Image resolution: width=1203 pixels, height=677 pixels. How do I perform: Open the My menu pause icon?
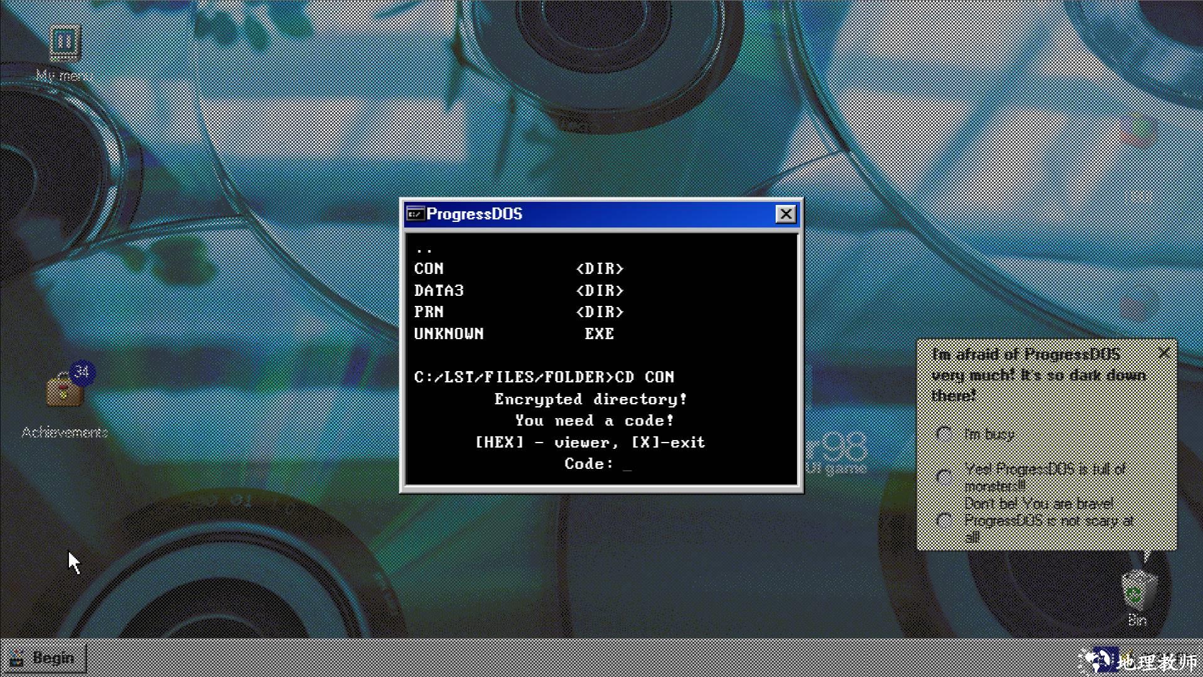click(65, 43)
